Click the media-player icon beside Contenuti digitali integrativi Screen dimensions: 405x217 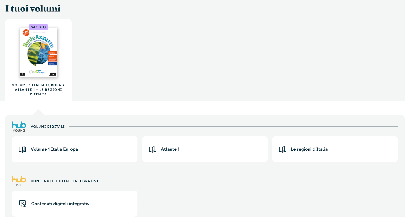tap(23, 204)
